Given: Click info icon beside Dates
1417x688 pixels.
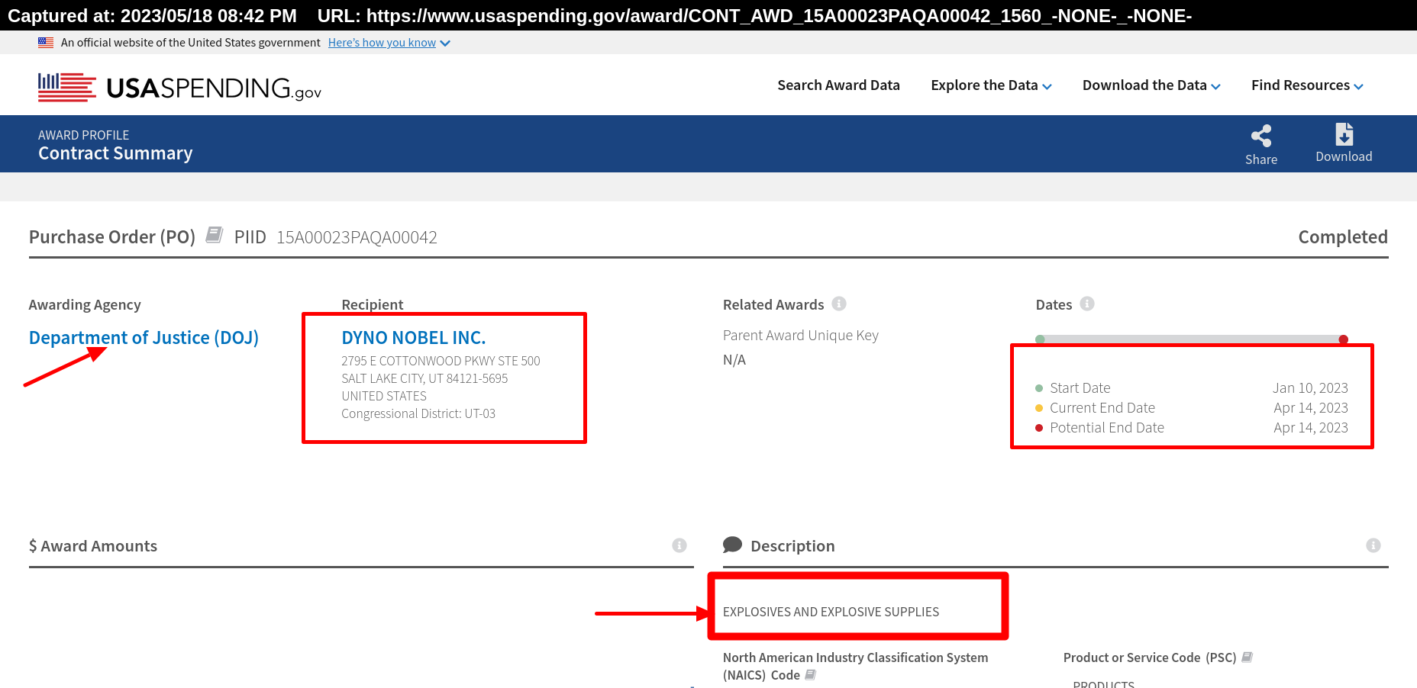Looking at the screenshot, I should pyautogui.click(x=1087, y=304).
